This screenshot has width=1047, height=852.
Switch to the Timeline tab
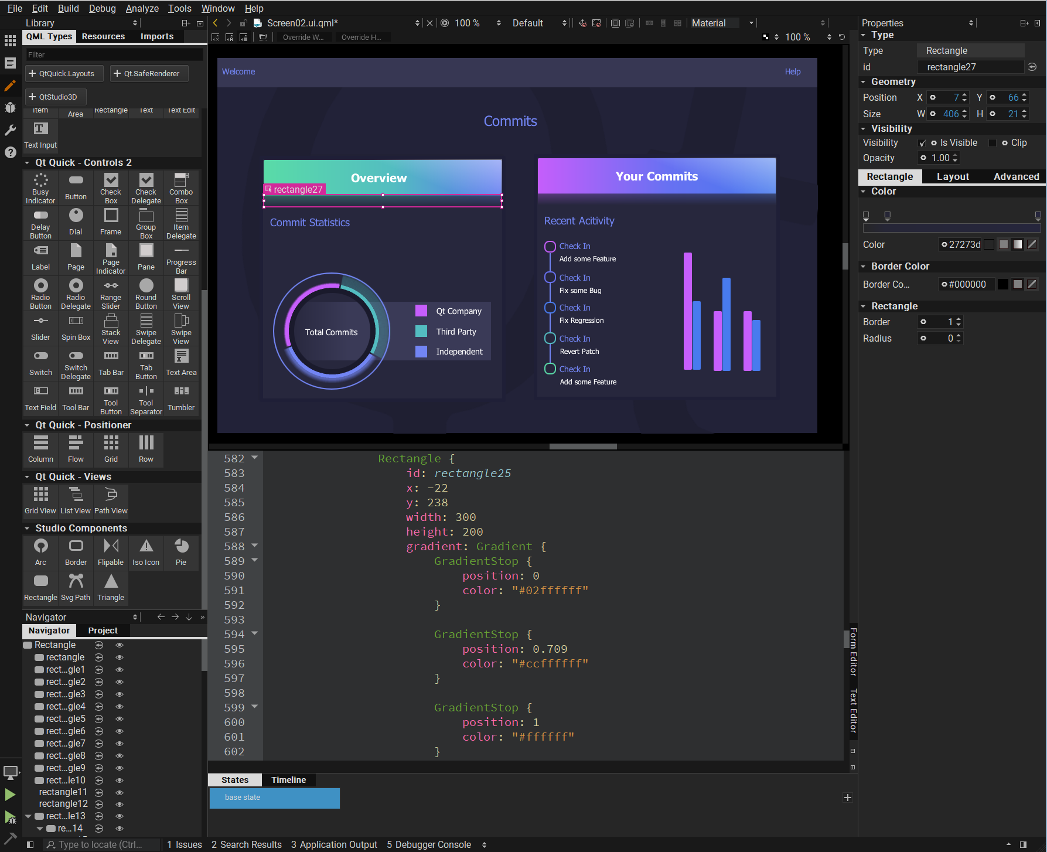point(288,779)
